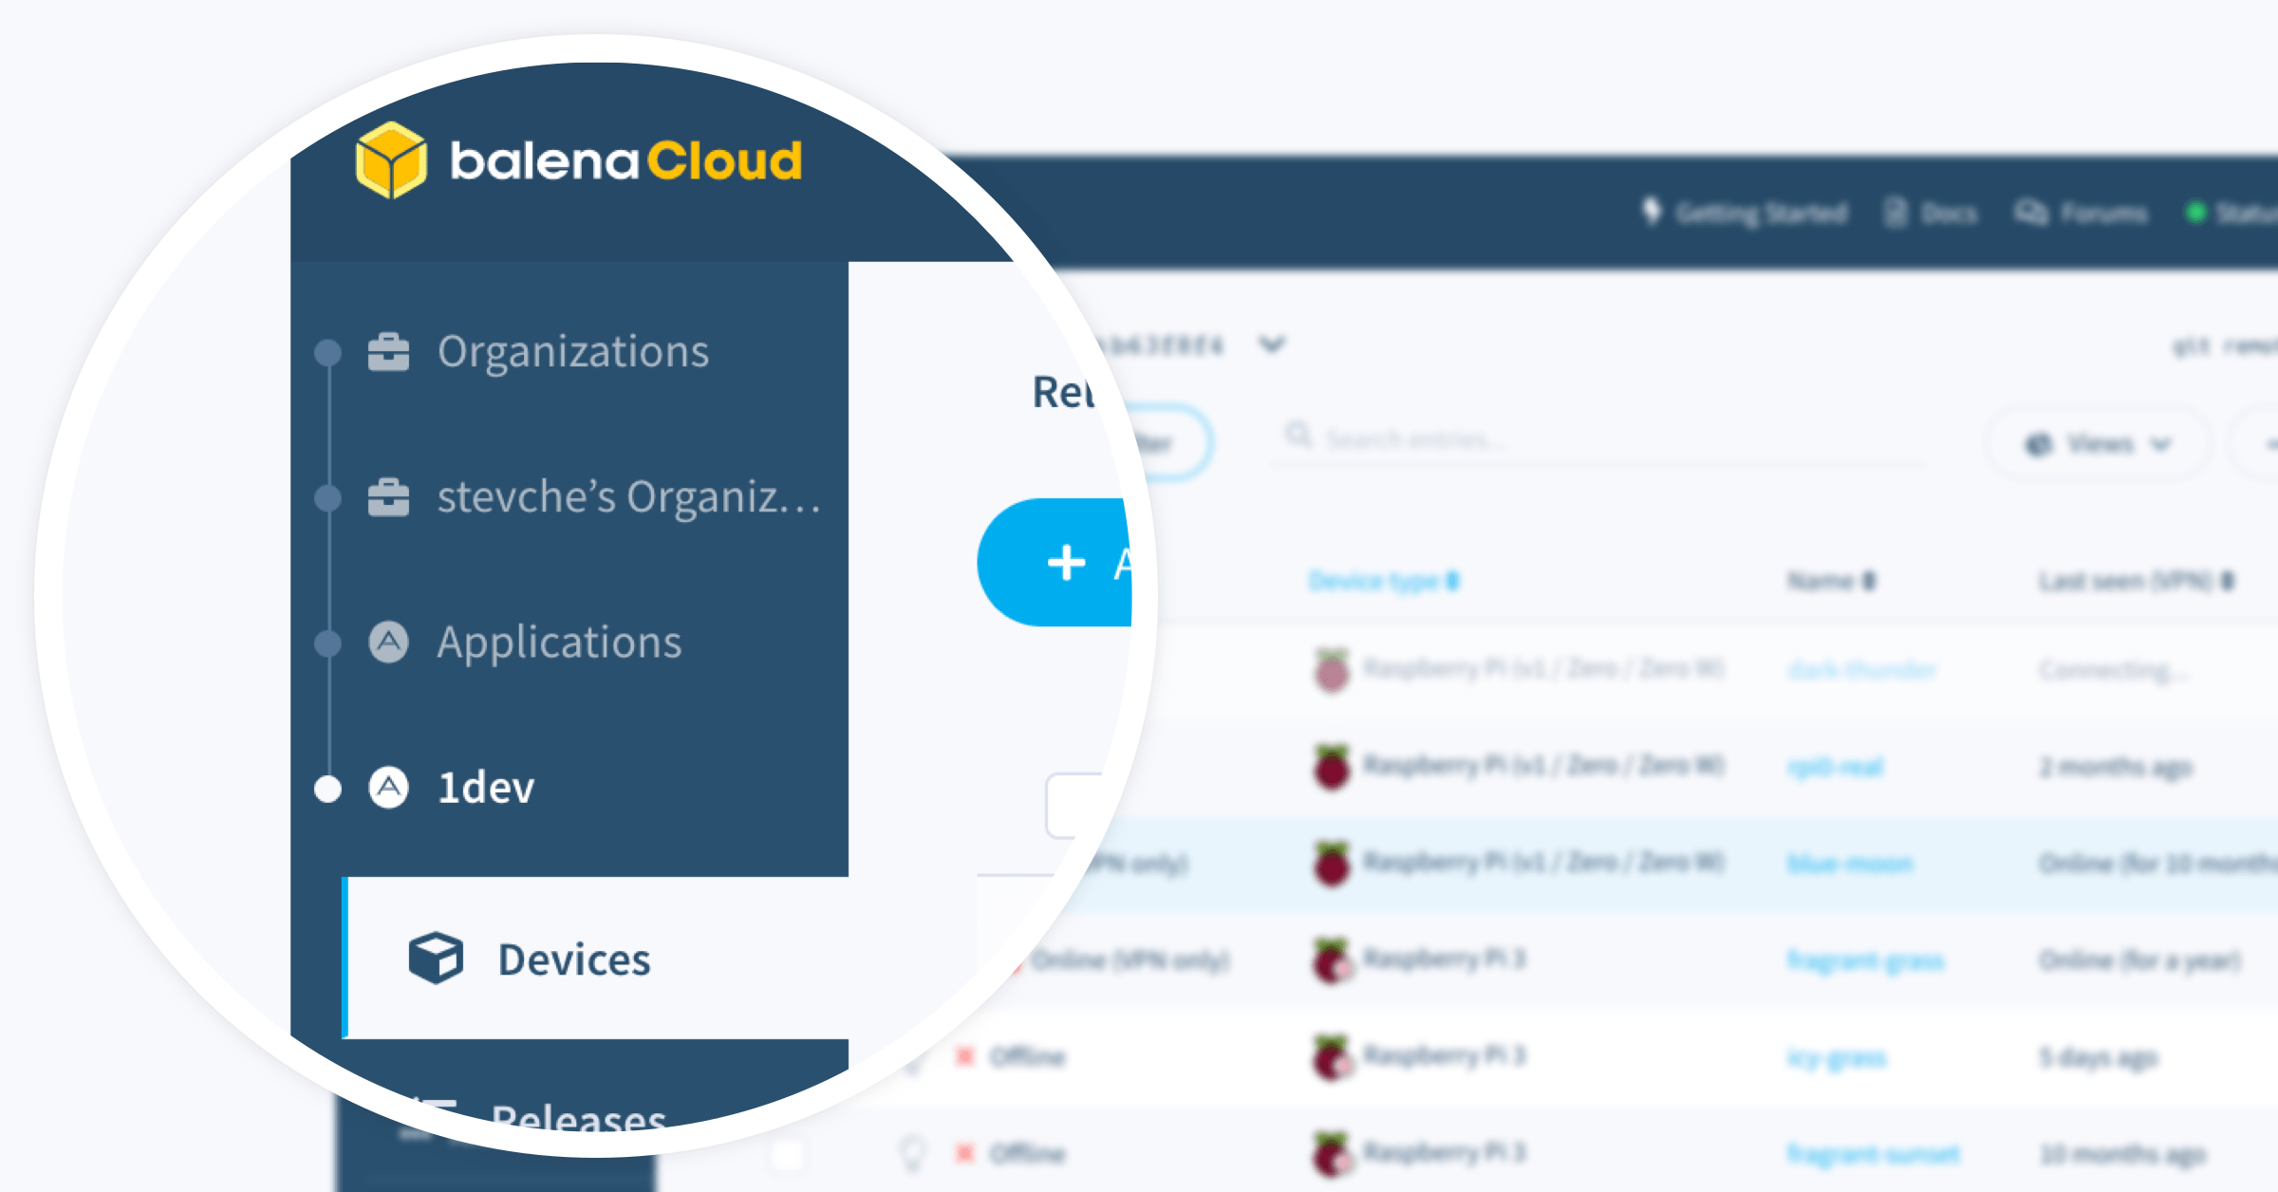Image resolution: width=2278 pixels, height=1192 pixels.
Task: Open the Releases sidebar item
Action: tap(577, 1118)
